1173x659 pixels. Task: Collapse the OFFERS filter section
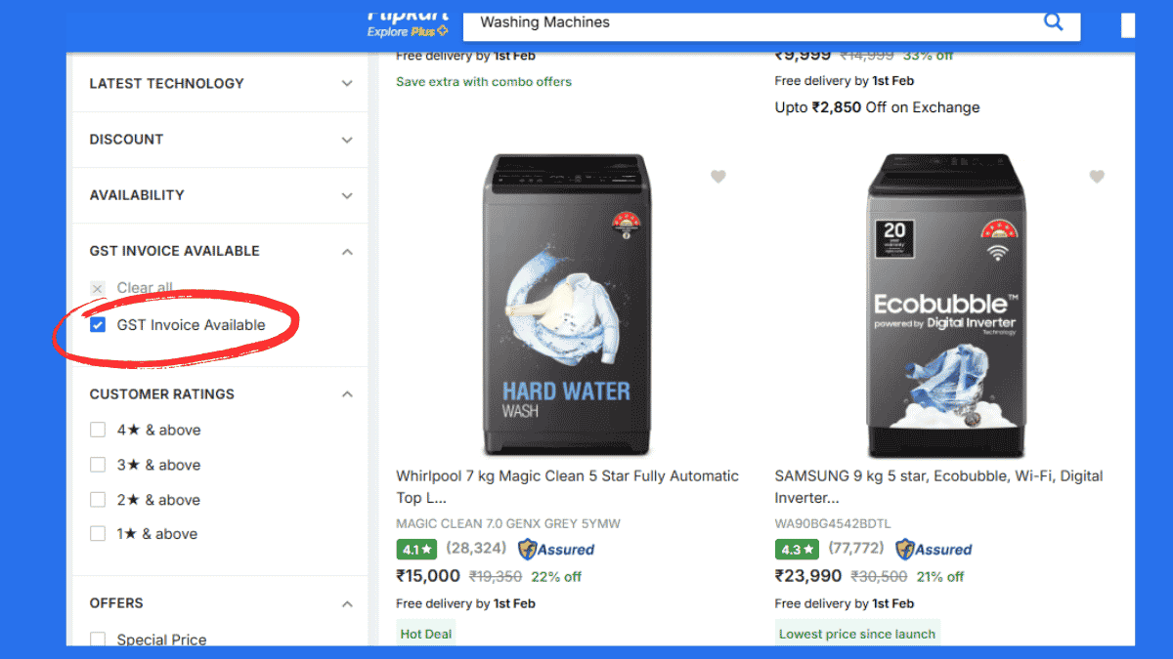347,602
